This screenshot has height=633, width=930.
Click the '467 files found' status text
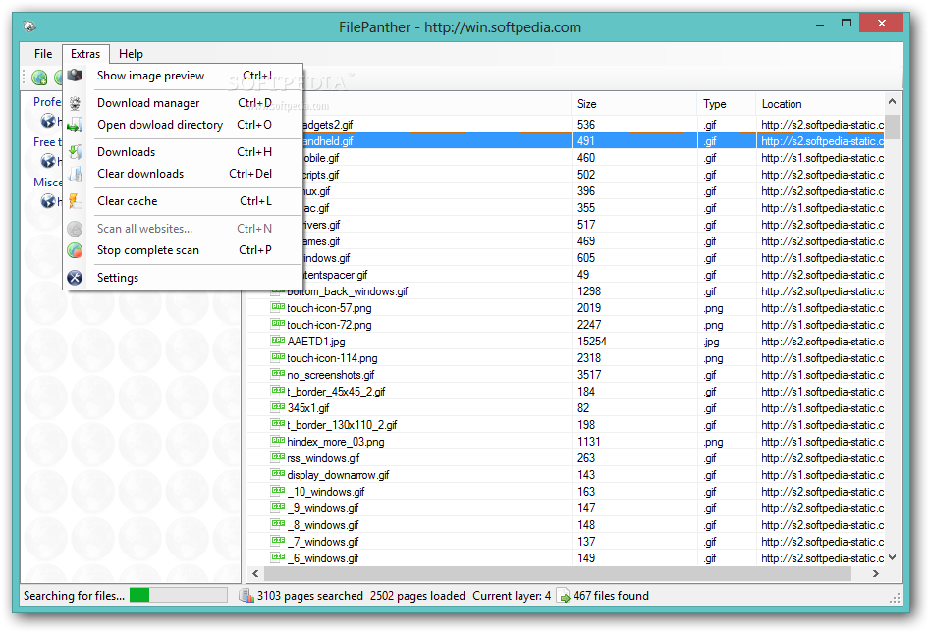pyautogui.click(x=611, y=595)
